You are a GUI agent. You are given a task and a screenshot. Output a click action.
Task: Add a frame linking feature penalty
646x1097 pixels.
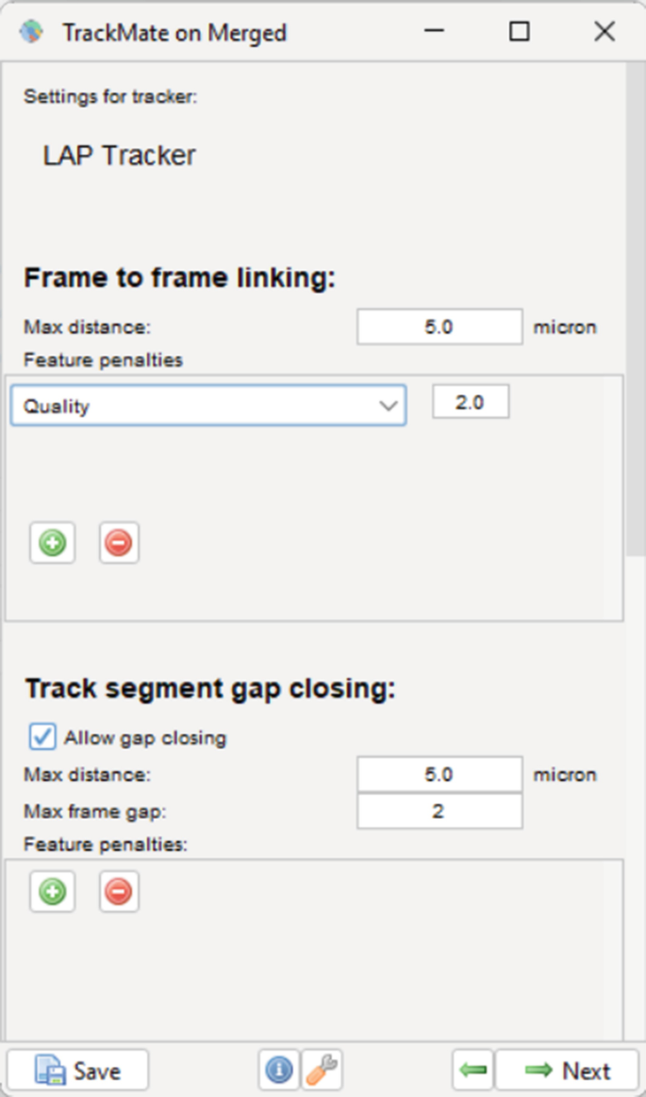click(x=52, y=543)
